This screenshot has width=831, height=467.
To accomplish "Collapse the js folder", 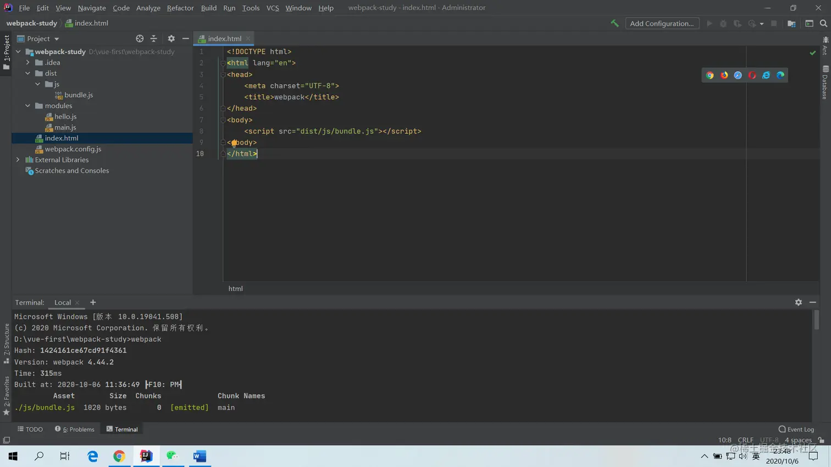I will click(38, 84).
